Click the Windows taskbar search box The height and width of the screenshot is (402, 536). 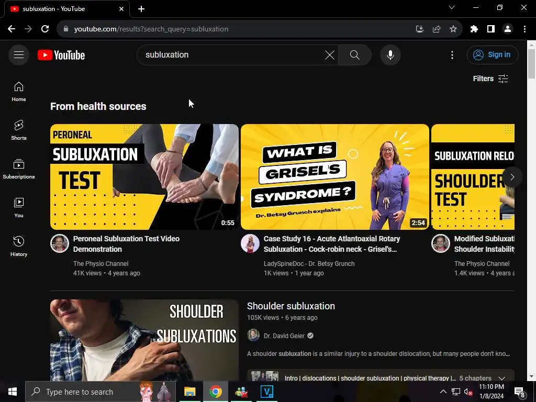(100, 392)
